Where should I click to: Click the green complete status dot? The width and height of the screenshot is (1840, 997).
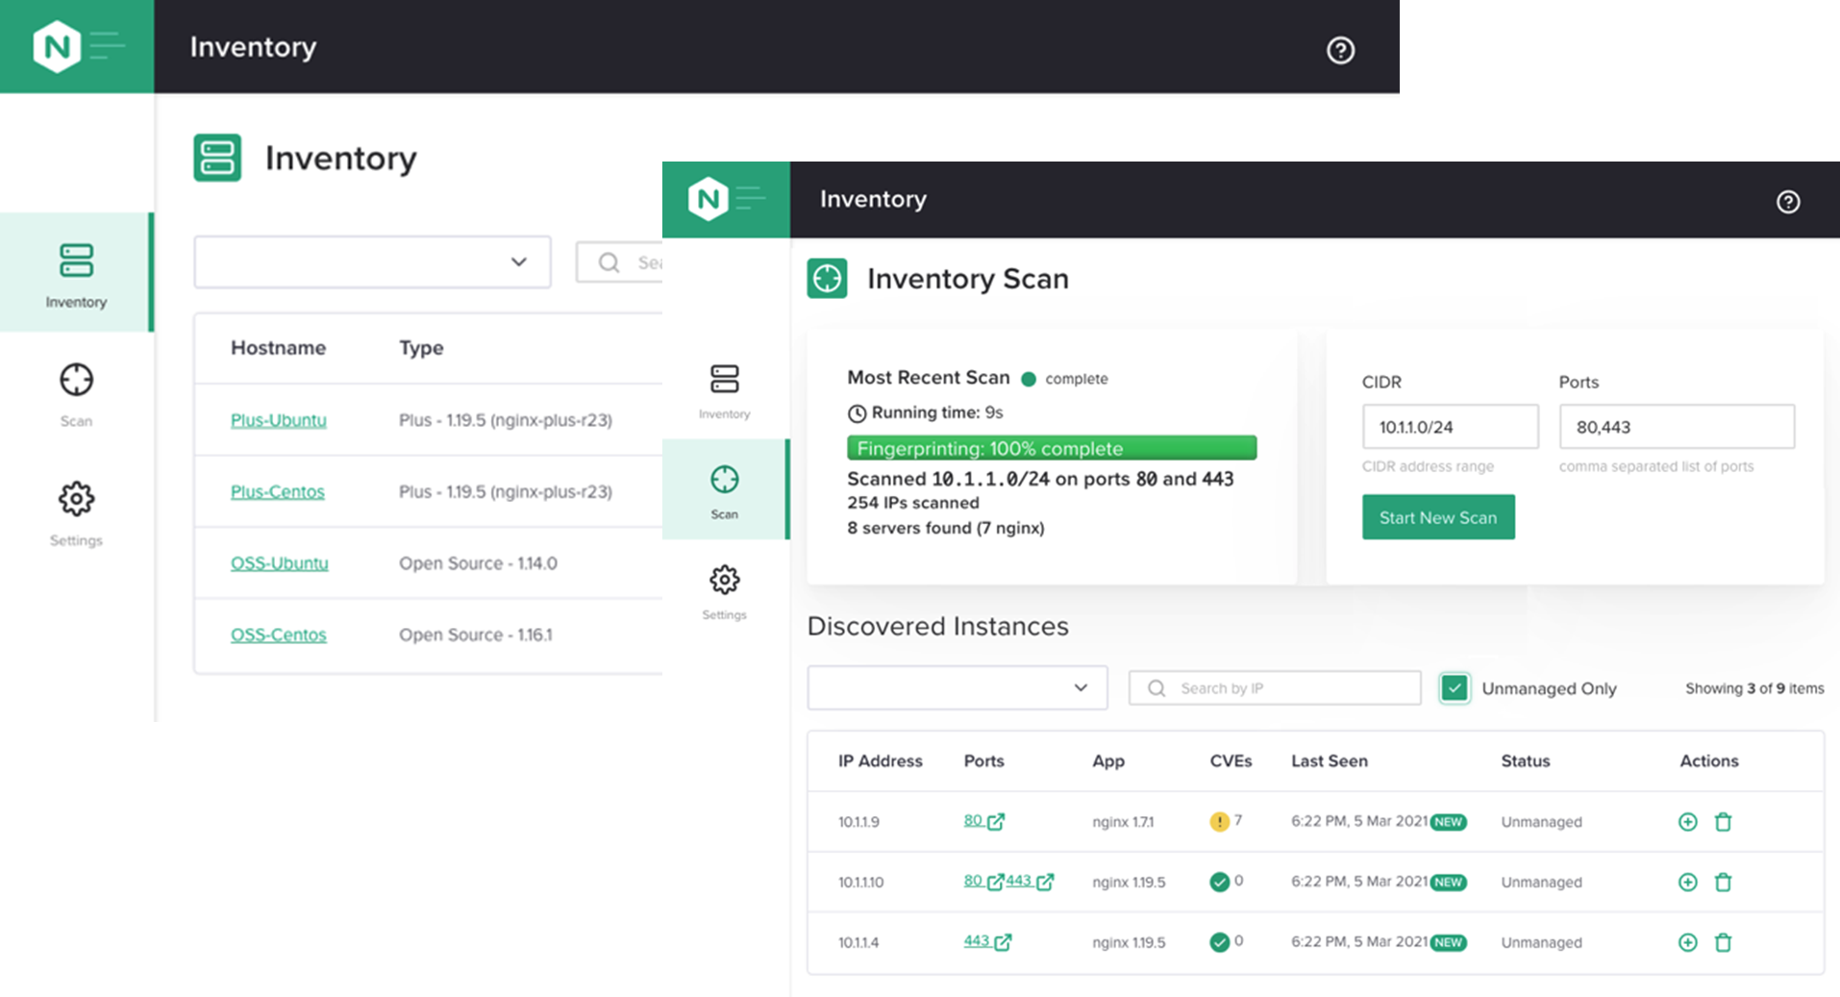[x=1028, y=379]
